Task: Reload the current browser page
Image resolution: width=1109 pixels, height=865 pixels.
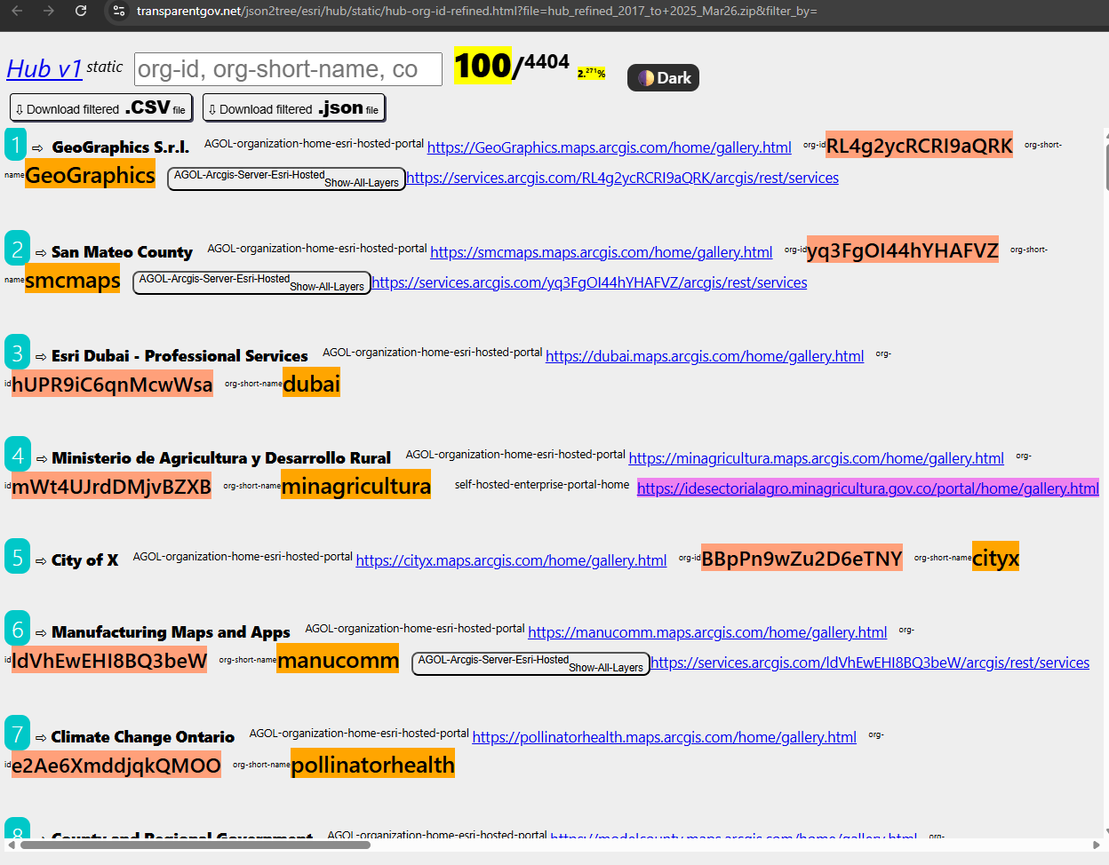Action: coord(81,11)
